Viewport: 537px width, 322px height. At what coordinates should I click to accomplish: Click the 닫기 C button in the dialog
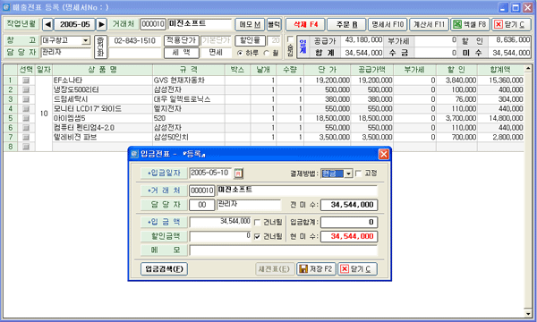click(x=357, y=269)
